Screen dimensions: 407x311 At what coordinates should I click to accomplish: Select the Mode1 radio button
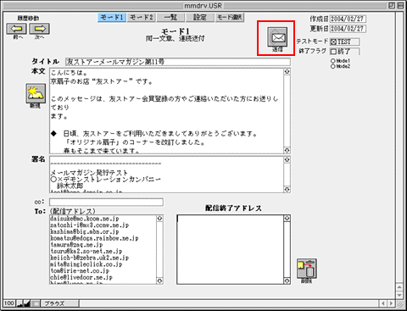(x=332, y=61)
